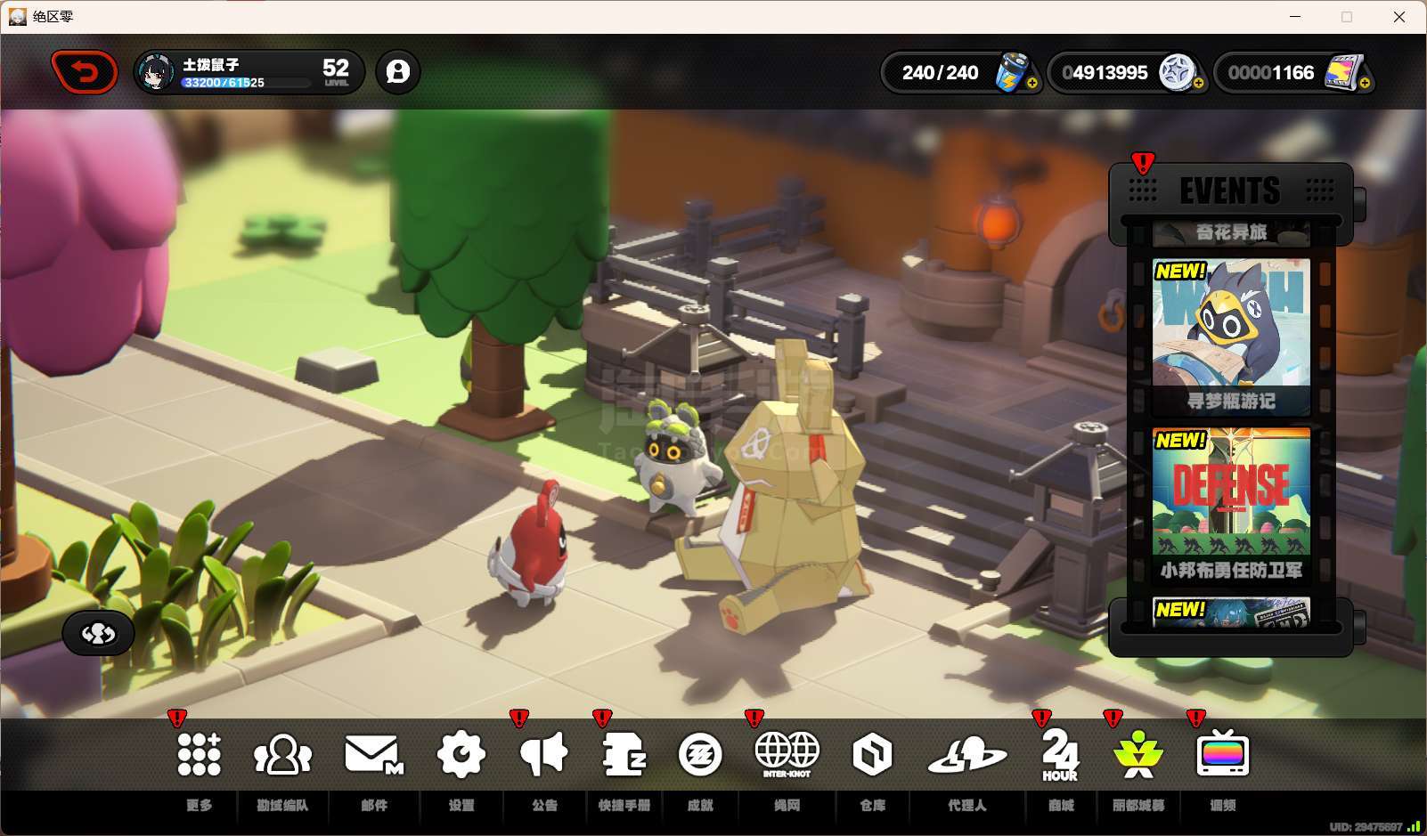
Task: Click the 04913995 Dennies amount
Action: click(x=1105, y=72)
